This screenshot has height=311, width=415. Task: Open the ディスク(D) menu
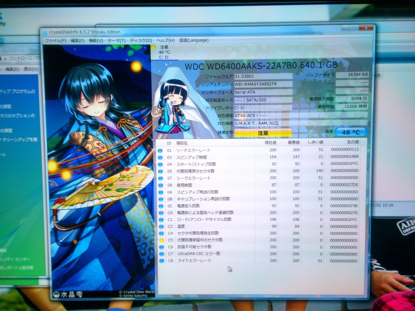(141, 40)
